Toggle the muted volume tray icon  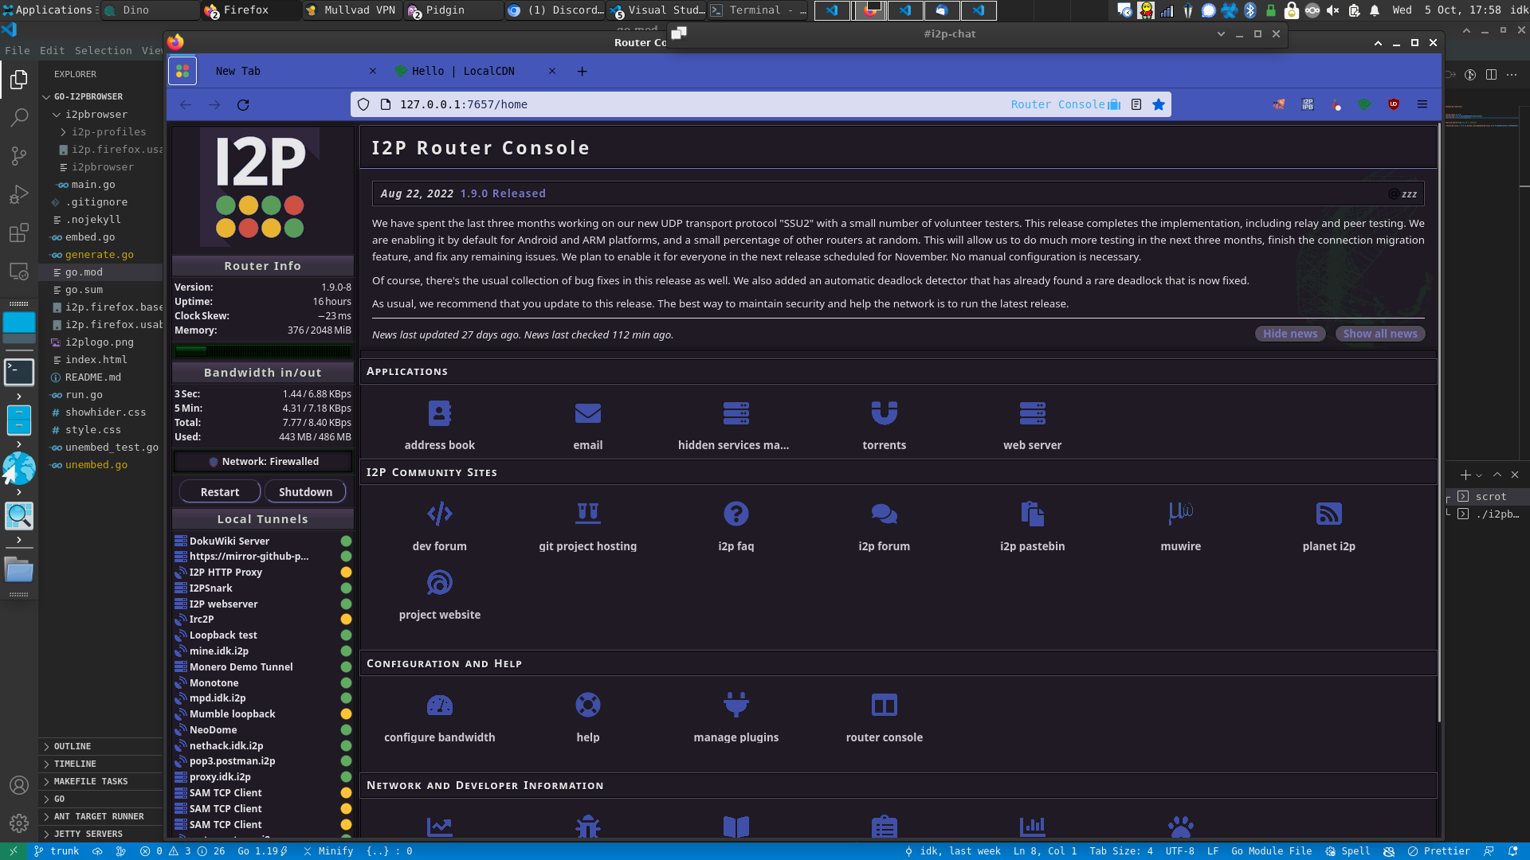point(1332,10)
